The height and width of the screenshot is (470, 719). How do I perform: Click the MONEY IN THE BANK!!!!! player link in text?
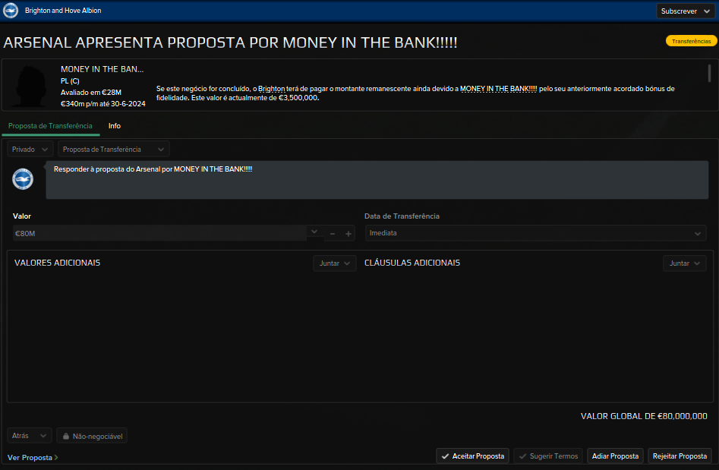(x=498, y=89)
